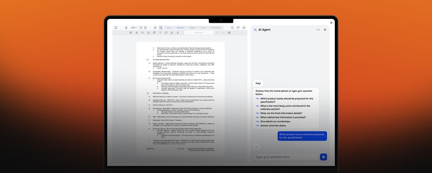432x173 pixels.
Task: Click the redo arrow
Action: point(223,32)
